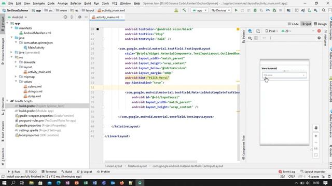Click the editor horizontal scrollbar

tap(151, 162)
